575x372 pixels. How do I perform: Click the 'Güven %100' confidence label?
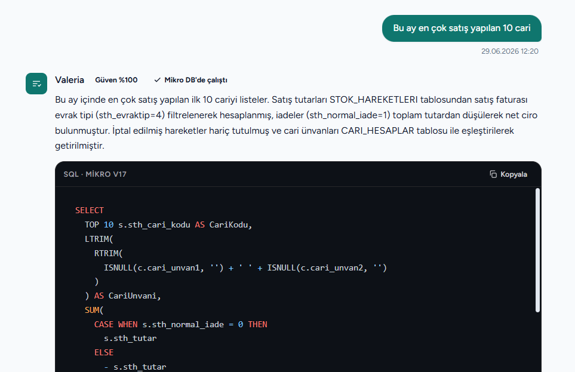click(116, 80)
